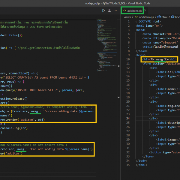Click the additem.ejs file icon in the tab
The image size is (180, 180).
click(x=124, y=10)
